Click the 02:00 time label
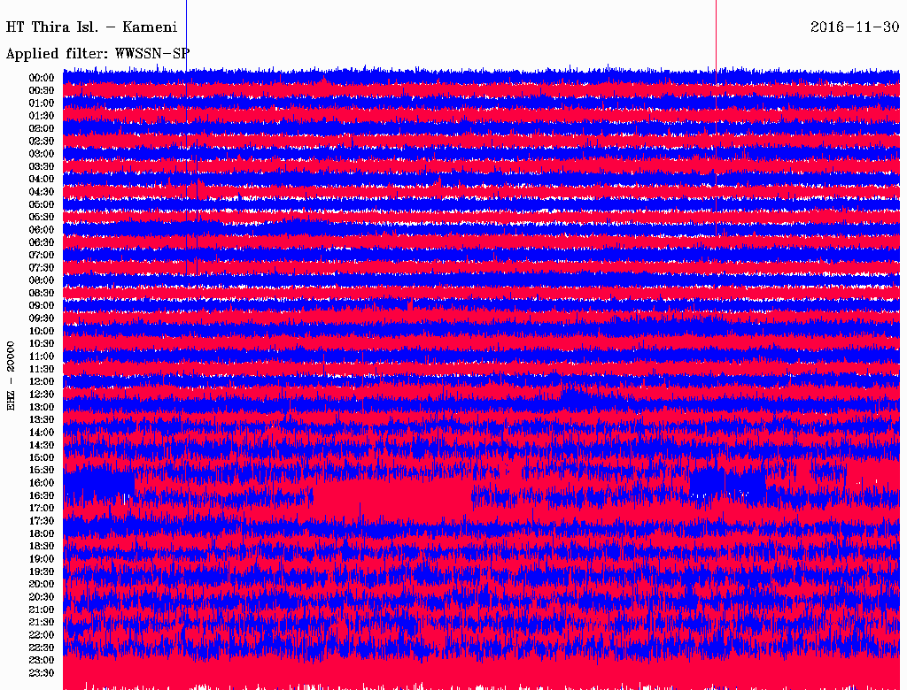907x690 pixels. tap(42, 128)
